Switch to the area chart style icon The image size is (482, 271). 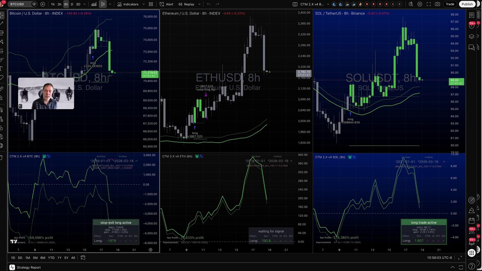tap(94, 4)
